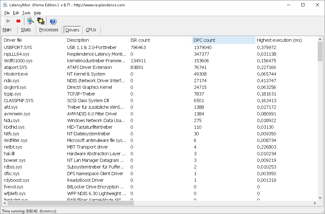Switch to the CPUs tab
Screen dimensions: 325x214
click(91, 30)
